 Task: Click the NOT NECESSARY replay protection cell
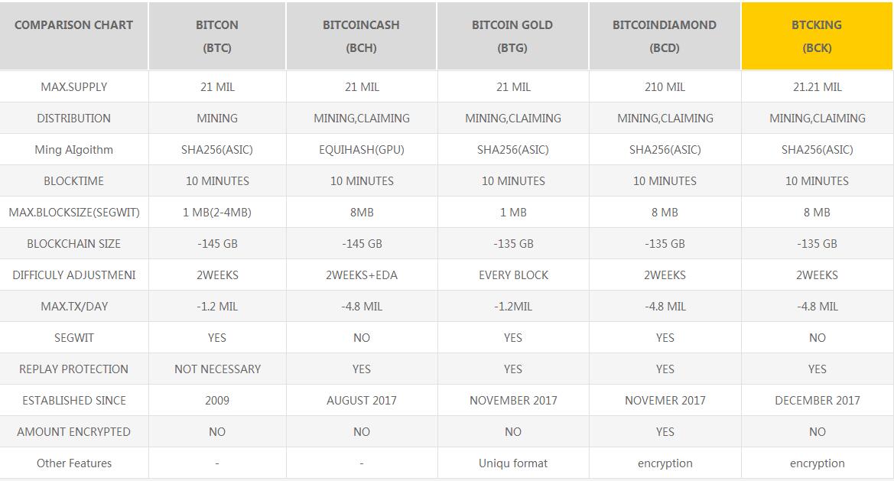(x=217, y=369)
